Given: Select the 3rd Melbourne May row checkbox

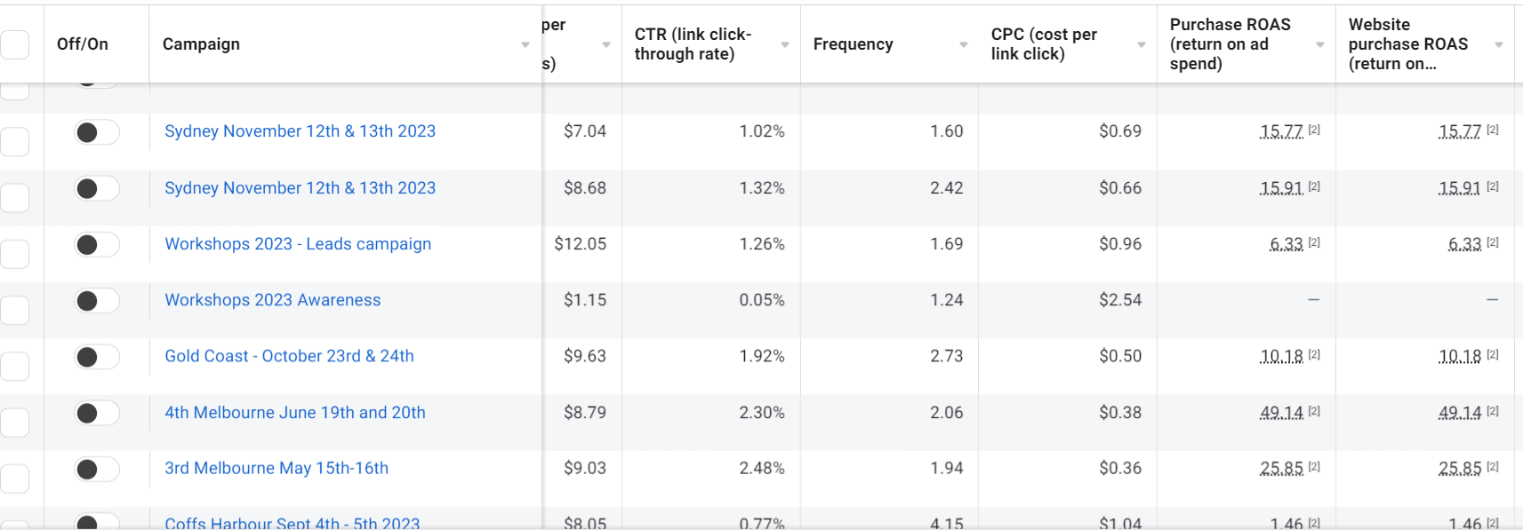Looking at the screenshot, I should [x=15, y=479].
